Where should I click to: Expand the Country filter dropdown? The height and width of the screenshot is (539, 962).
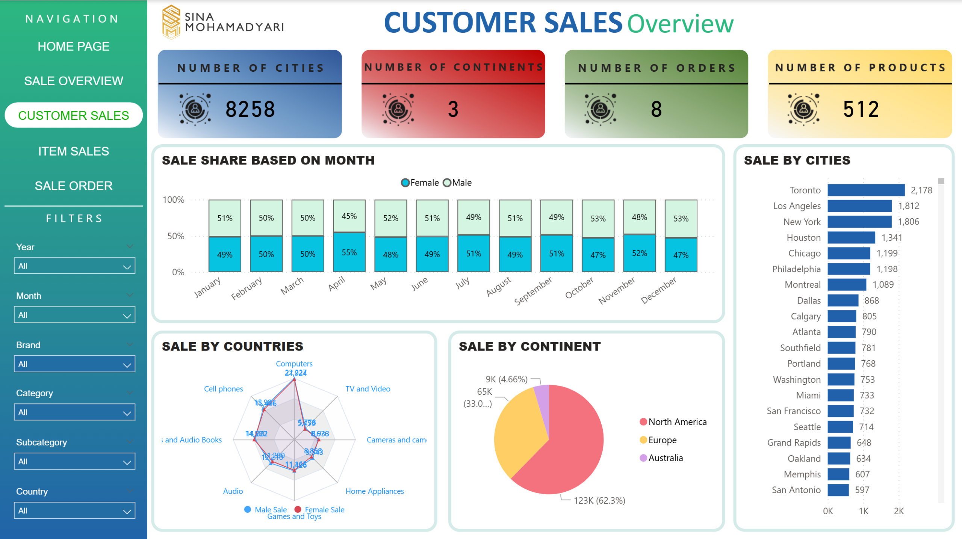(x=74, y=510)
